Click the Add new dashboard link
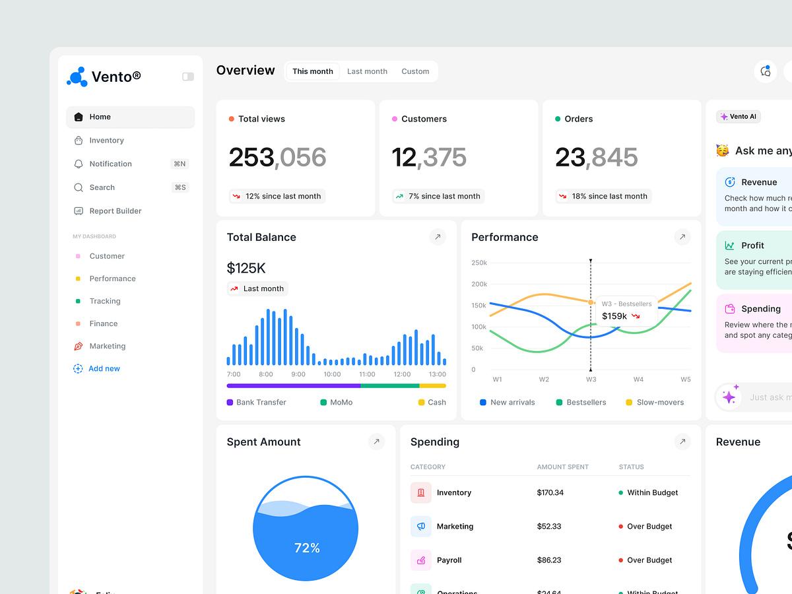Viewport: 792px width, 594px height. (104, 368)
